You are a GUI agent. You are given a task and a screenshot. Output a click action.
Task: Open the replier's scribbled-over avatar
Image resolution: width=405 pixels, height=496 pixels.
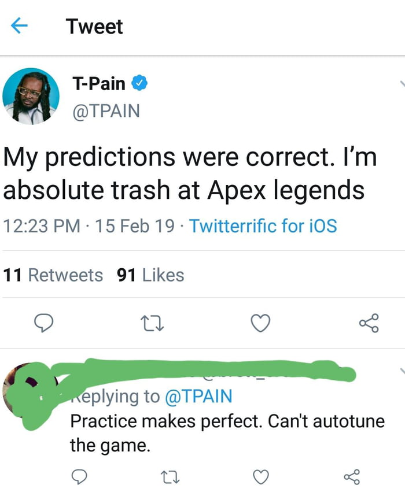(x=26, y=390)
